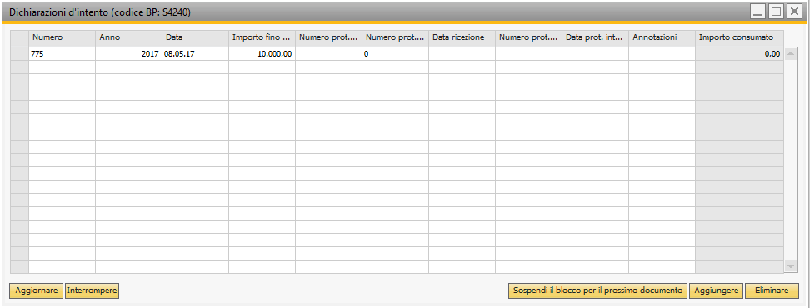Screen dimensions: 810x308
Task: Select the row header of row 775
Action: [x=20, y=53]
